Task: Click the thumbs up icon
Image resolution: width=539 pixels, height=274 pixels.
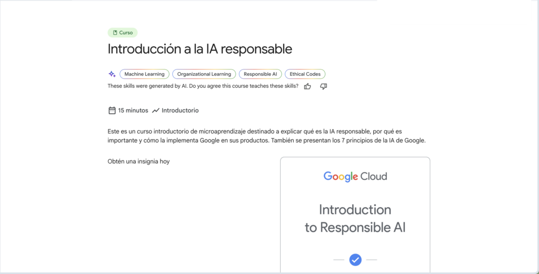Action: [x=307, y=87]
